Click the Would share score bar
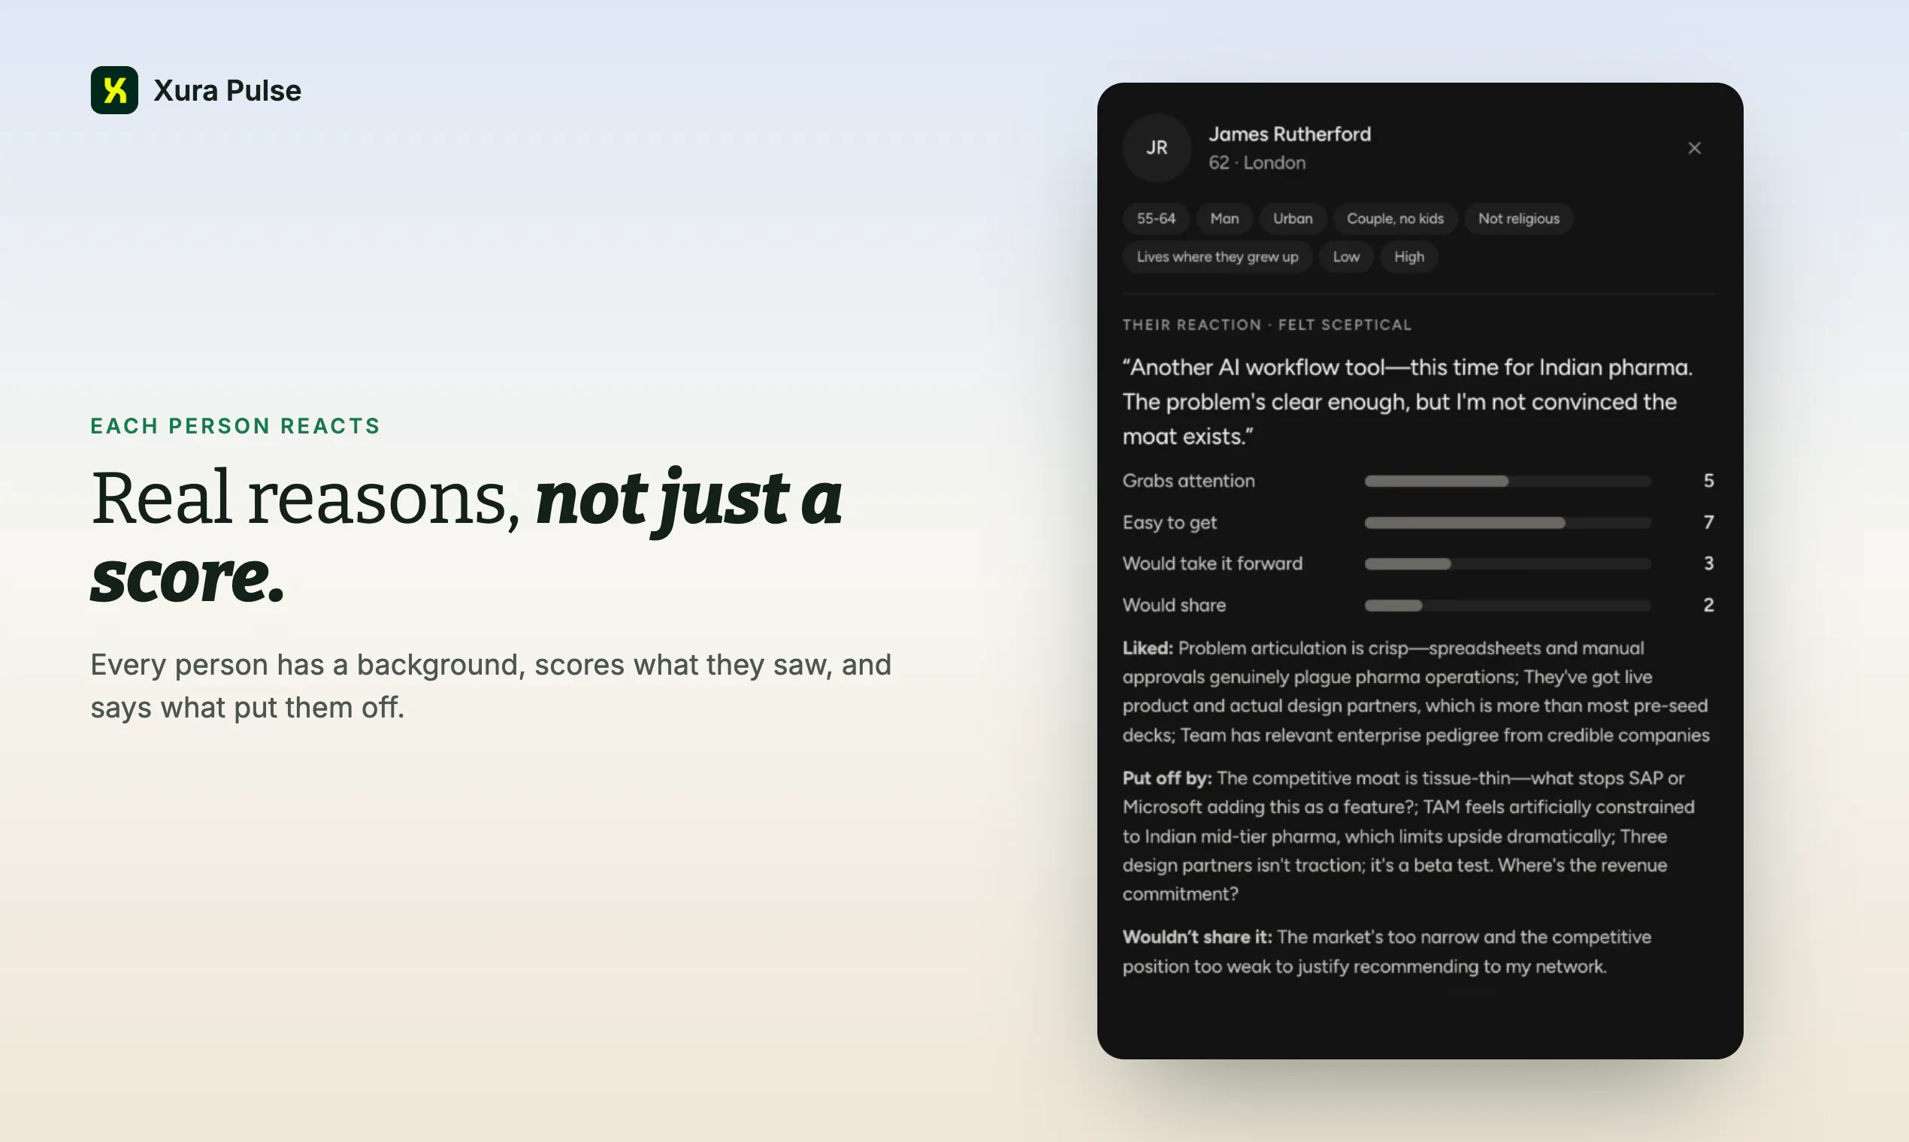This screenshot has height=1142, width=1909. [x=1507, y=605]
